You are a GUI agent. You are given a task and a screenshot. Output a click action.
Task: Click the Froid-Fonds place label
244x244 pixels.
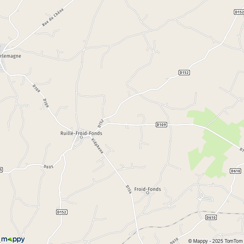point(148,189)
